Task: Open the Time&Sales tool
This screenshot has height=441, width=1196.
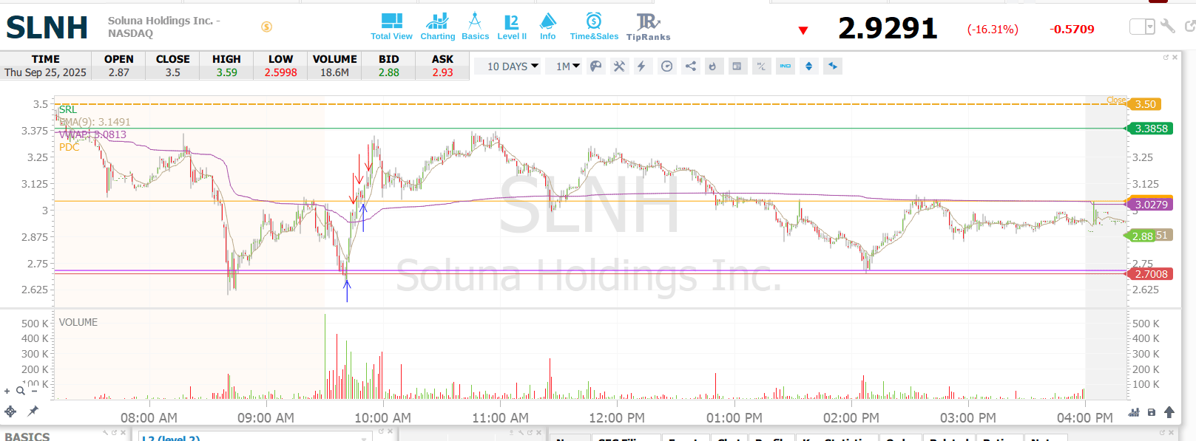Action: 594,27
